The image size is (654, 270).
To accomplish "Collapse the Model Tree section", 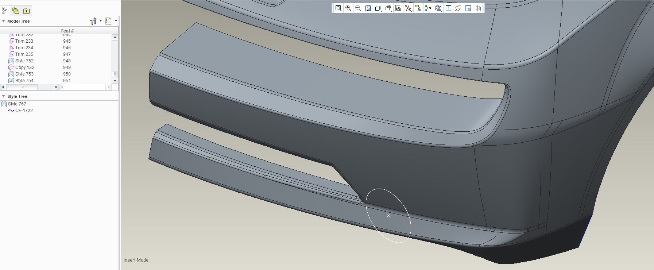I will point(4,21).
